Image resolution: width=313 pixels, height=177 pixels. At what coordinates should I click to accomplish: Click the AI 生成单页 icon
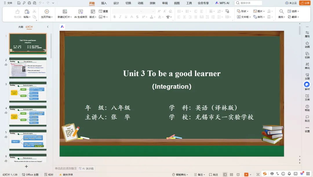(81, 12)
